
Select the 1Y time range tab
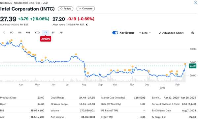46,33
